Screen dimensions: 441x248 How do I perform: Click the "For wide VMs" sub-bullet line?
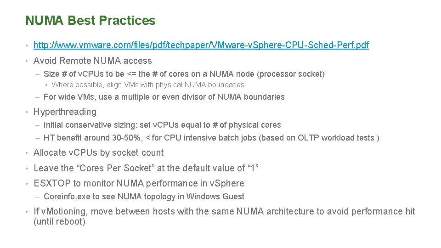[164, 97]
